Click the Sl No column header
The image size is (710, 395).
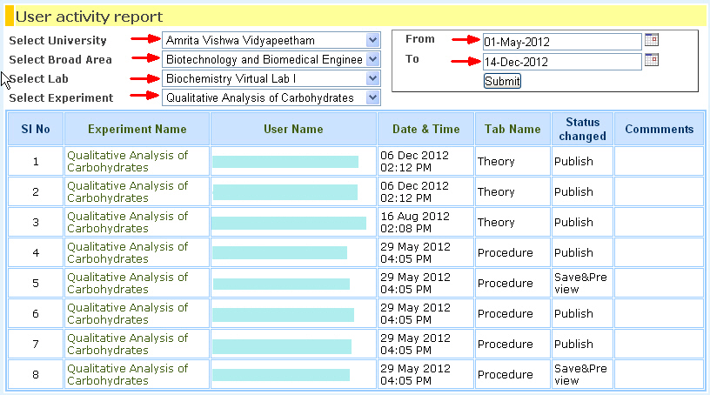tap(36, 129)
